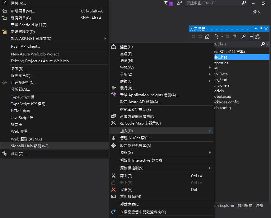Click the connected services icon
The image size is (271, 218).
[x=4, y=82]
